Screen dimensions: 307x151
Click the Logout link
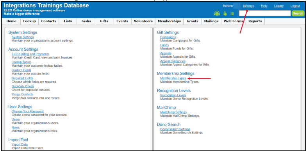tap(295, 6)
